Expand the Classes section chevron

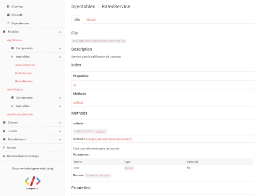pyautogui.click(x=60, y=123)
